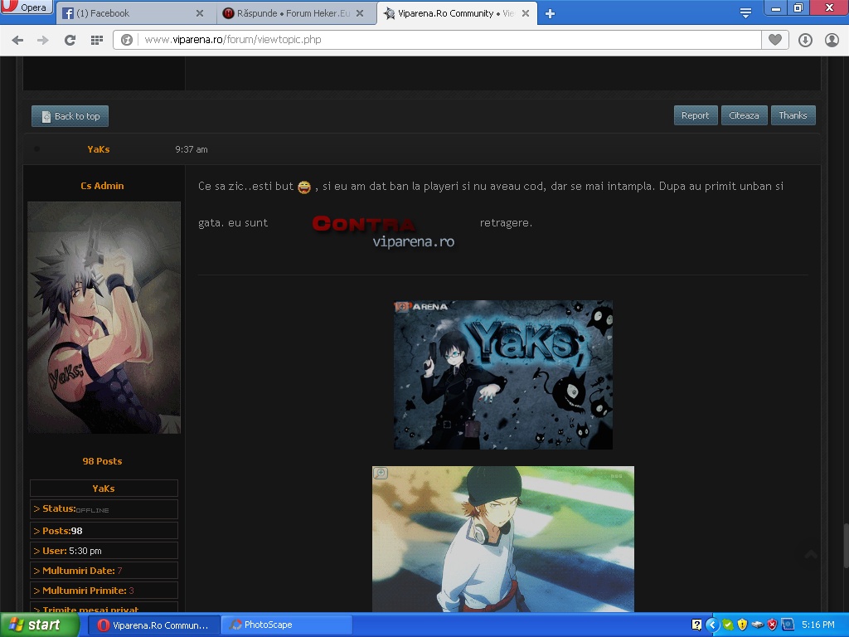
Task: Click the help question mark tray icon
Action: click(x=696, y=625)
